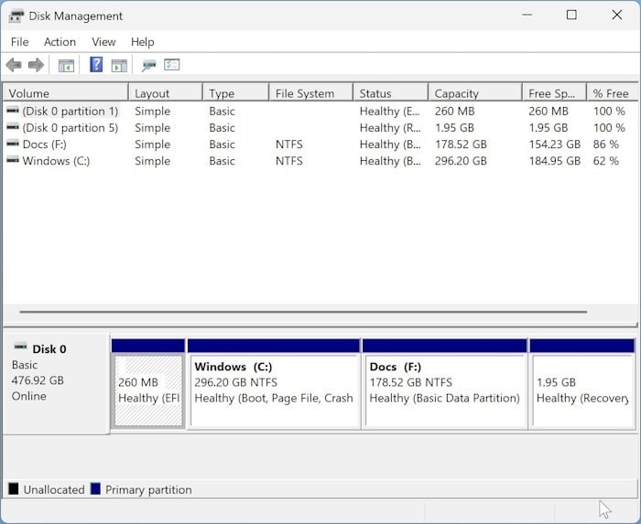Click the Back arrow toolbar icon
641x524 pixels.
pos(14,65)
